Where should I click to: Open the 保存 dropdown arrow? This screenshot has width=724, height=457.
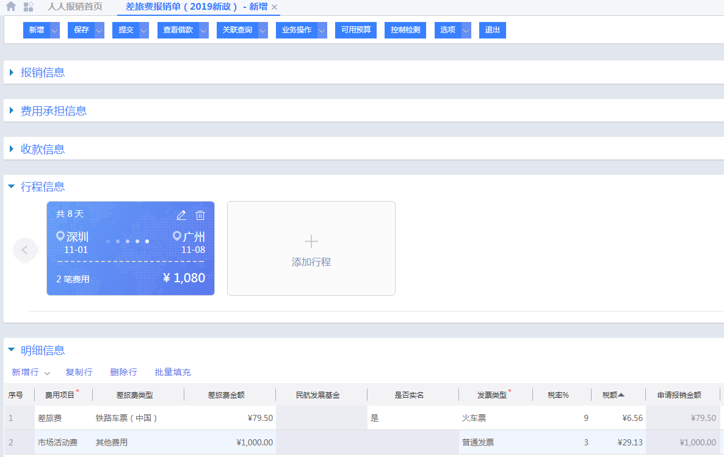tap(100, 30)
